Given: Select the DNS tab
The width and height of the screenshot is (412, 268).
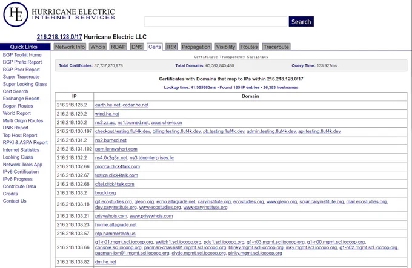Looking at the screenshot, I should coord(137,47).
